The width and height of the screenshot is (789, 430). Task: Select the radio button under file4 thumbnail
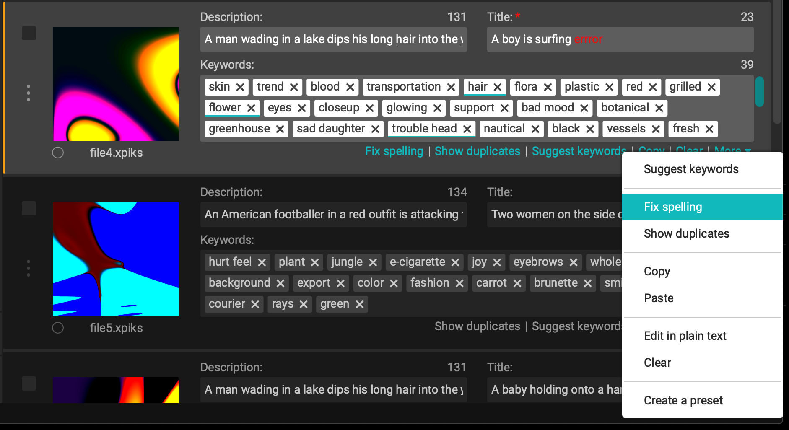[58, 153]
